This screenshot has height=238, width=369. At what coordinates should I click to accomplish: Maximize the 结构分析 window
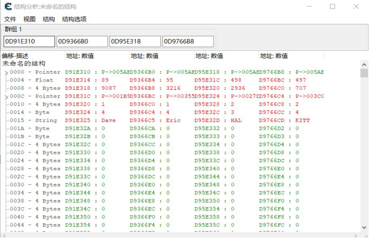click(x=332, y=7)
